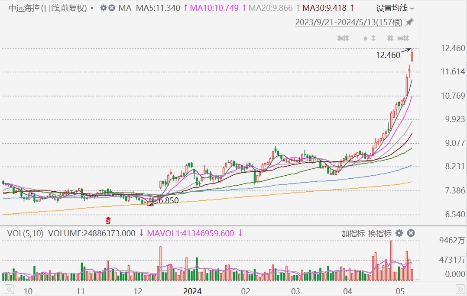Expand the 设置均线 dropdown

click(x=395, y=8)
